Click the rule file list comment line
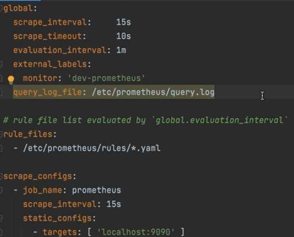 tap(145, 120)
